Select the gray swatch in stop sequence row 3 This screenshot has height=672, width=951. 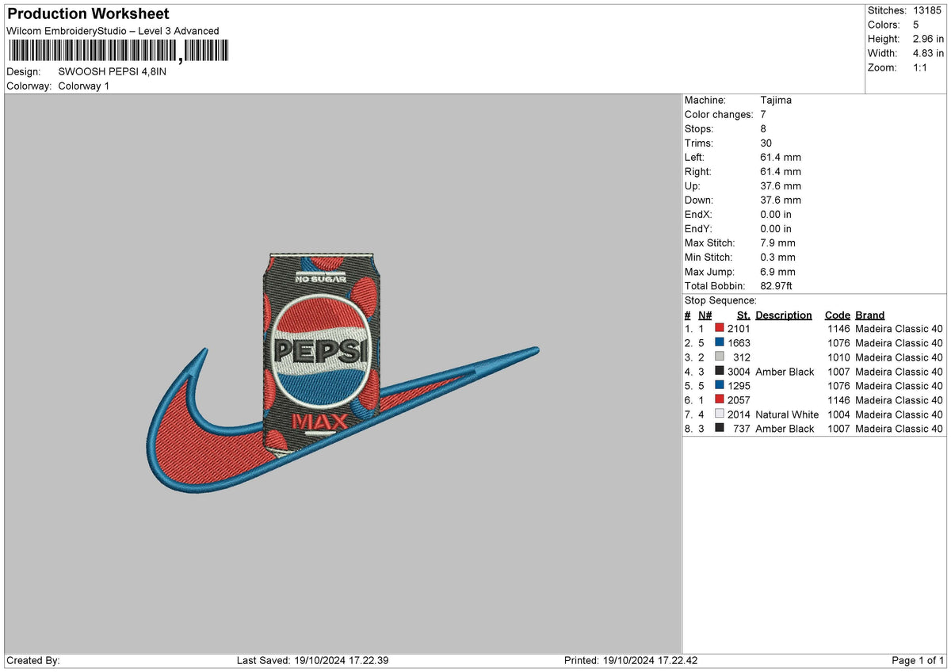718,357
